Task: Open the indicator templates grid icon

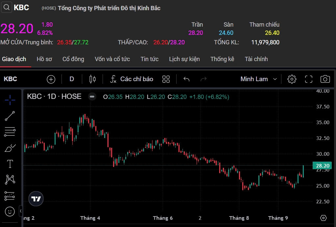Action: point(166,79)
